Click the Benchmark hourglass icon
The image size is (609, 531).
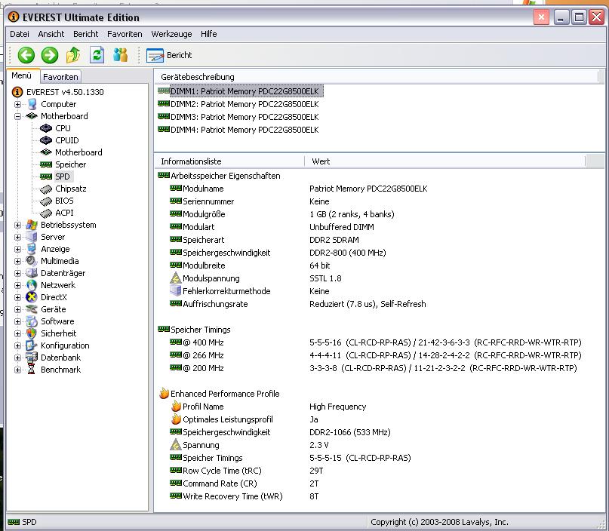[32, 370]
